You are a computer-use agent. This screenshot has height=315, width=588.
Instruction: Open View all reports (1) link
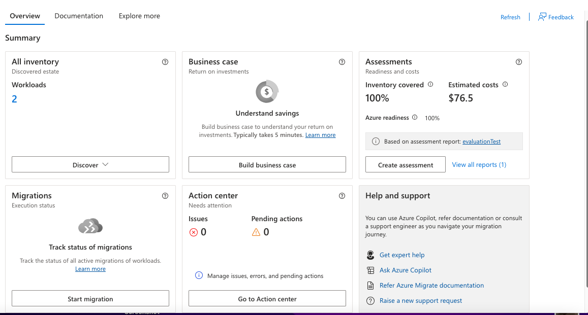point(479,165)
